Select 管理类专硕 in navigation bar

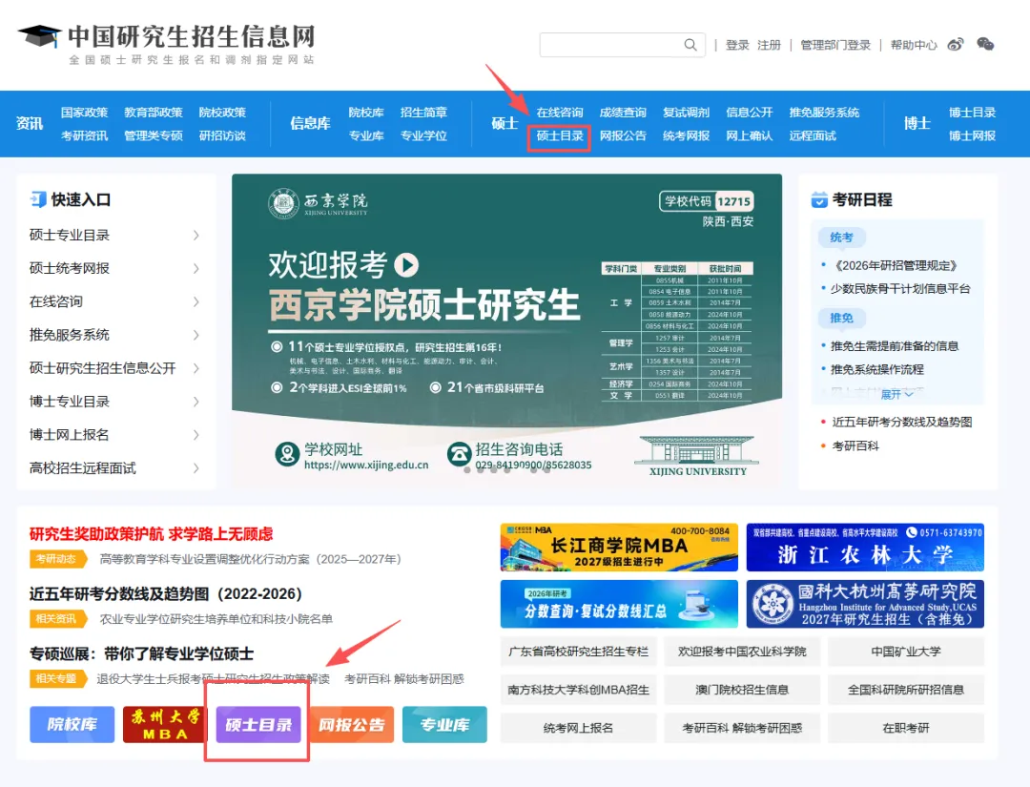coord(153,135)
